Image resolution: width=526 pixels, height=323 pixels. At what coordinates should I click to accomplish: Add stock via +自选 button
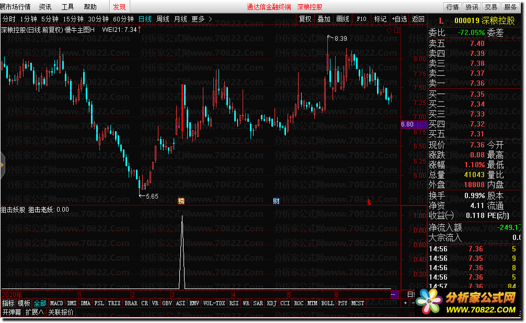pyautogui.click(x=399, y=19)
